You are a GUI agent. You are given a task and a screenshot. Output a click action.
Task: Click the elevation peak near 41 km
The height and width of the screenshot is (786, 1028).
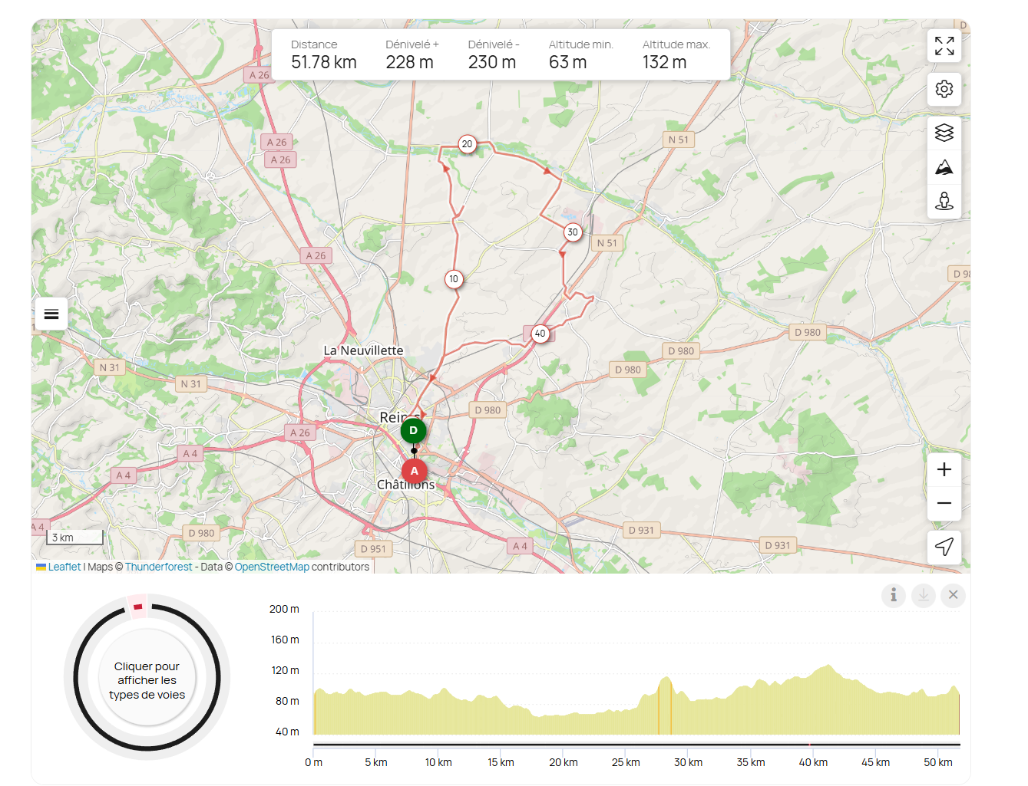coord(827,667)
